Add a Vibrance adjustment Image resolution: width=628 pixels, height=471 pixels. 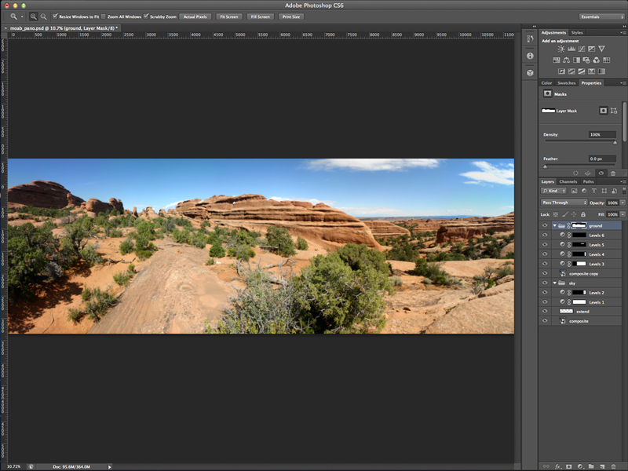(601, 49)
